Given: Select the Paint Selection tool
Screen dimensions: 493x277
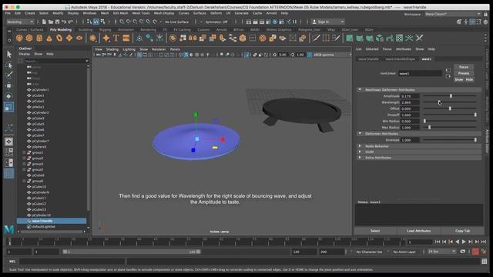Looking at the screenshot, I should [8, 75].
